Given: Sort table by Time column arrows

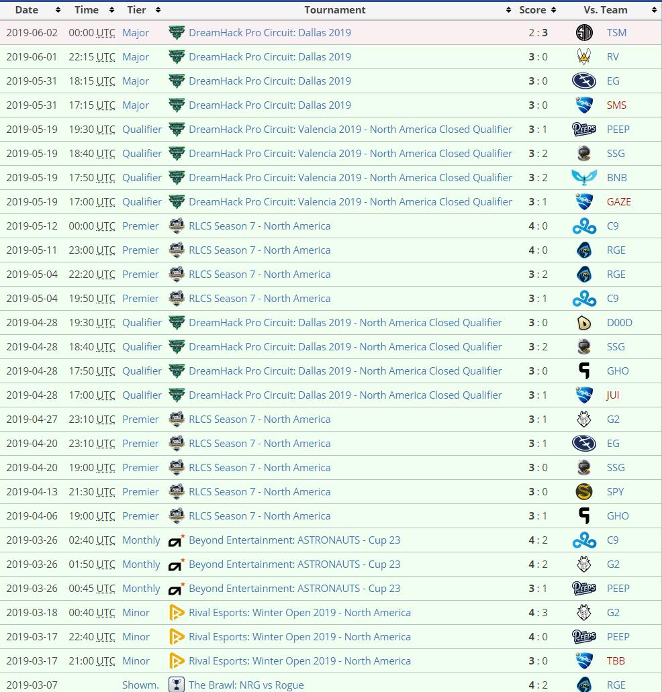Looking at the screenshot, I should pos(111,10).
